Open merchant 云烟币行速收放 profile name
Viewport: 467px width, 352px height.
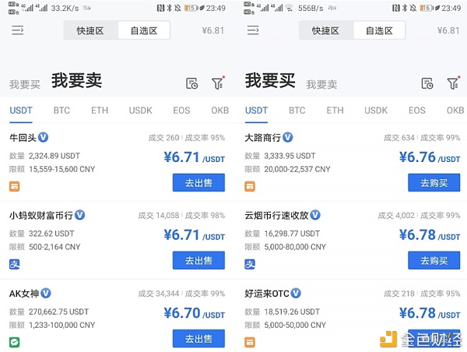coord(276,215)
